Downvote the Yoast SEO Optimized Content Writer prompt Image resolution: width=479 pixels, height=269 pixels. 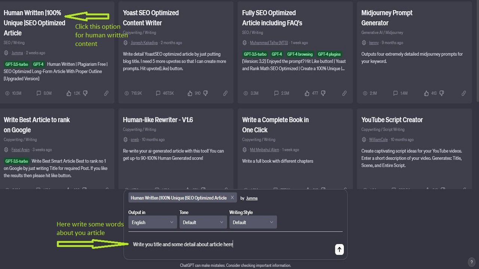click(205, 93)
